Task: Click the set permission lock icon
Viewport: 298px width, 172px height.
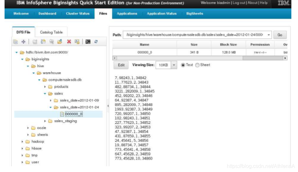Action: click(x=77, y=42)
